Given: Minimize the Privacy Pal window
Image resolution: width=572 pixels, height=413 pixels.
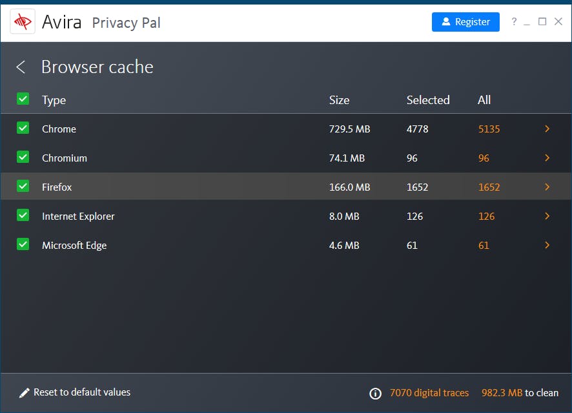Looking at the screenshot, I should point(527,22).
